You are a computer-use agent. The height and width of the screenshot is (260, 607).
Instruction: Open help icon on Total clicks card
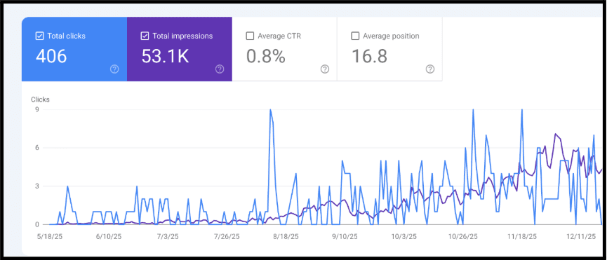point(114,69)
